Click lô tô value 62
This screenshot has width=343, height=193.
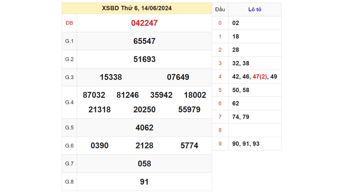pyautogui.click(x=236, y=103)
